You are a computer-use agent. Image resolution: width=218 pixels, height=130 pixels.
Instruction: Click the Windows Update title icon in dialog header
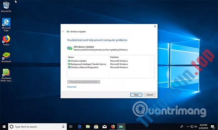68,32
